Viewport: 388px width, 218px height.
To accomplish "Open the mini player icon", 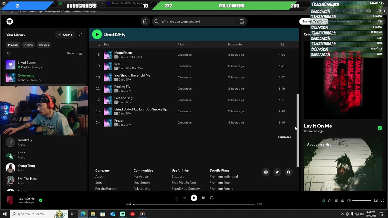I will [376, 200].
